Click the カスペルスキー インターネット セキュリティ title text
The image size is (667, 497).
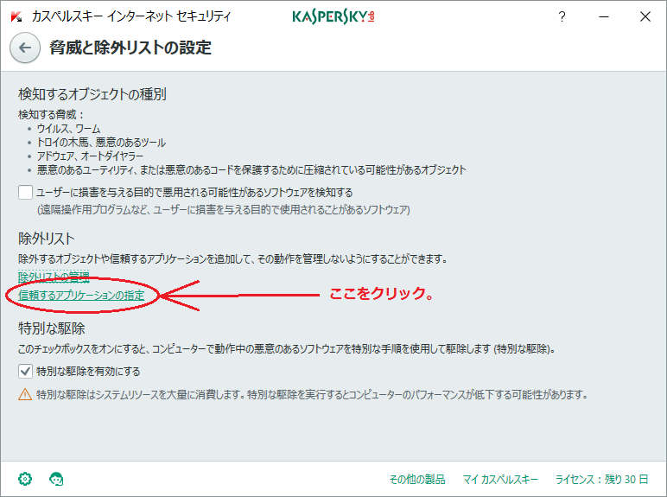pyautogui.click(x=131, y=16)
